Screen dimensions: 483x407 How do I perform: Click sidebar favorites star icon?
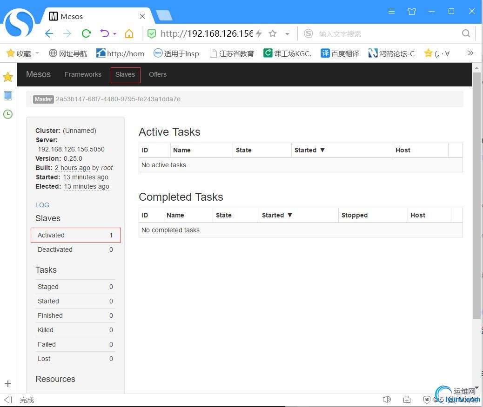[x=8, y=77]
